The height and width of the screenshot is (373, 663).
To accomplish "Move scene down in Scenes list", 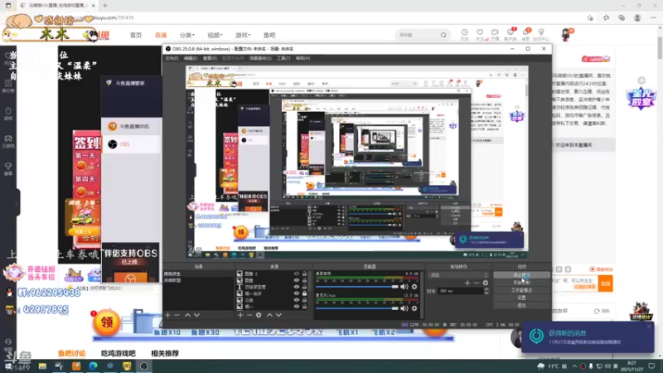I will [196, 315].
